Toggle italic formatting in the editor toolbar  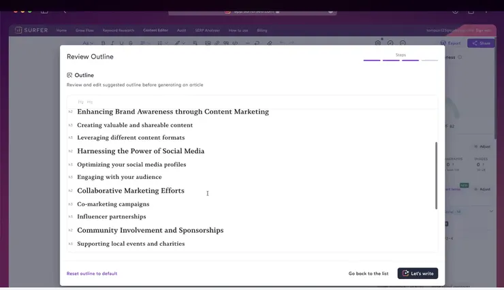point(112,43)
